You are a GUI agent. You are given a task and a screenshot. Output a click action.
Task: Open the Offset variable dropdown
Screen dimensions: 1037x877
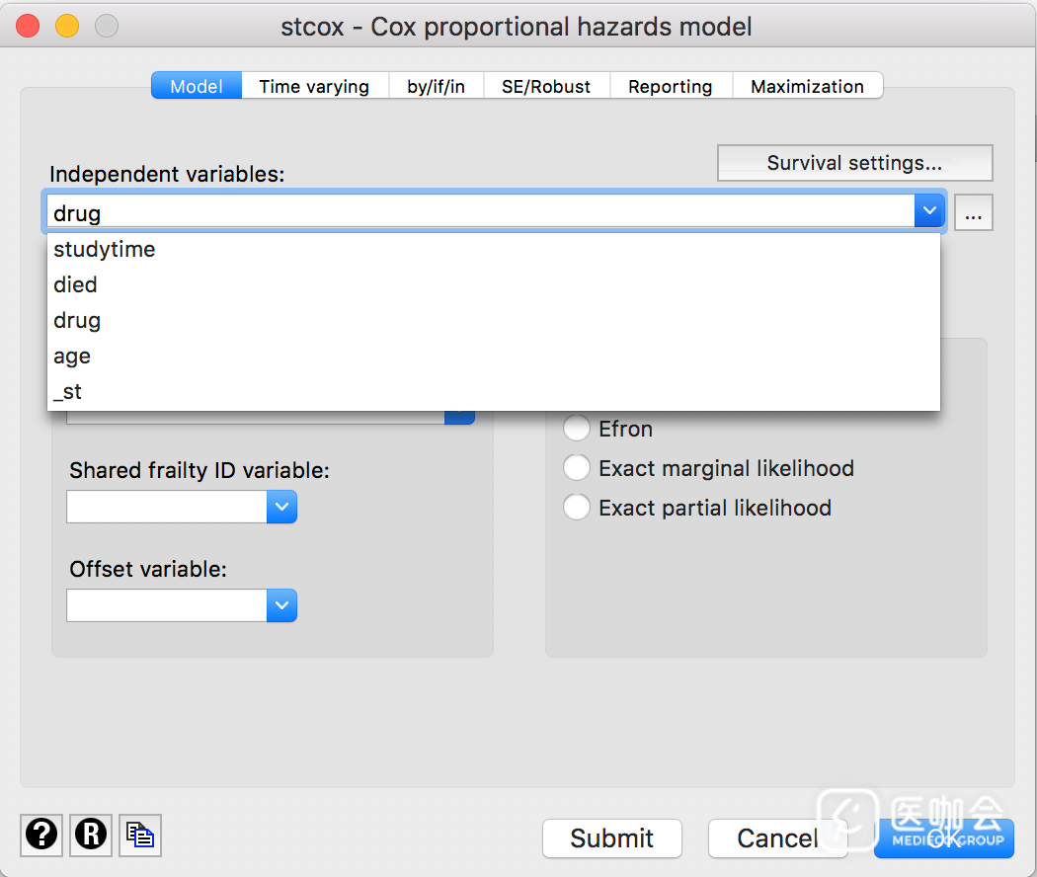pos(281,605)
